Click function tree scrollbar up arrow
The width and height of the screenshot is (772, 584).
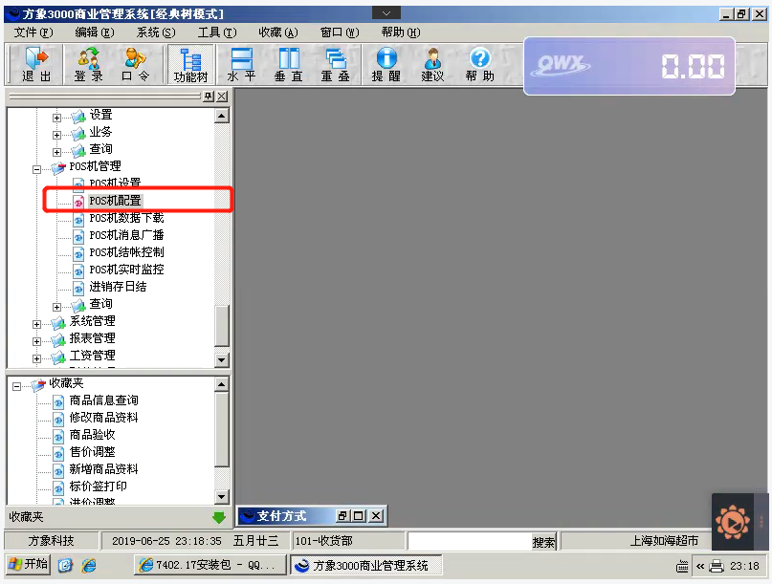222,116
